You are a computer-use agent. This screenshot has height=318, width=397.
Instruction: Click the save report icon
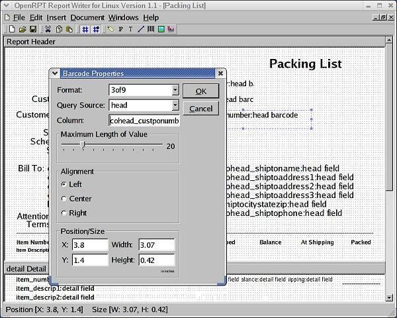[33, 29]
